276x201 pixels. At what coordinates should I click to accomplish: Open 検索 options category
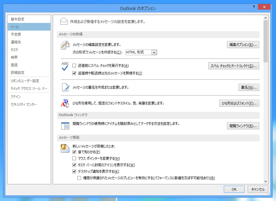(x=29, y=57)
